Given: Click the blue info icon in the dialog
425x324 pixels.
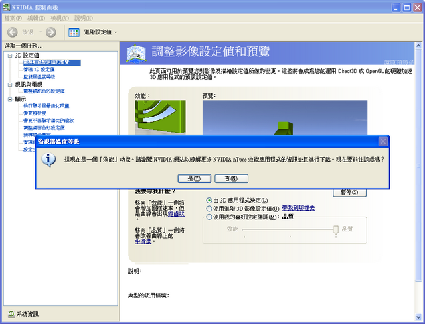Looking at the screenshot, I should (48, 160).
